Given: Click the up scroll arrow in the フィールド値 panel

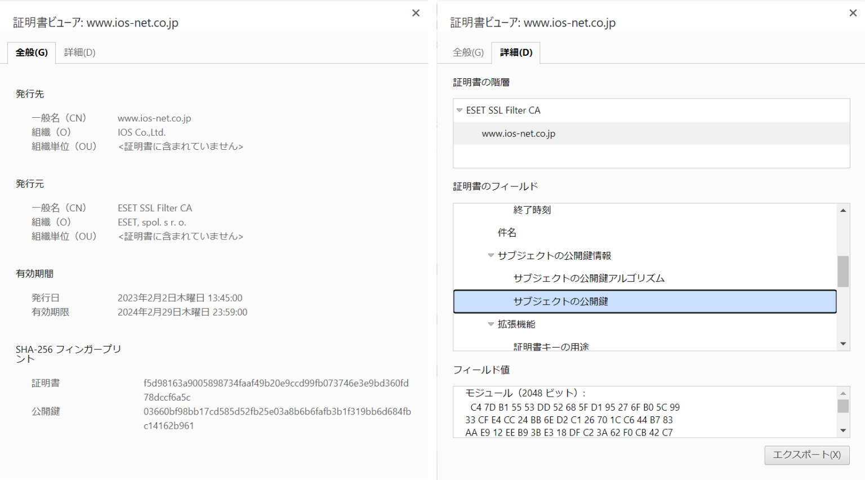Looking at the screenshot, I should 843,393.
